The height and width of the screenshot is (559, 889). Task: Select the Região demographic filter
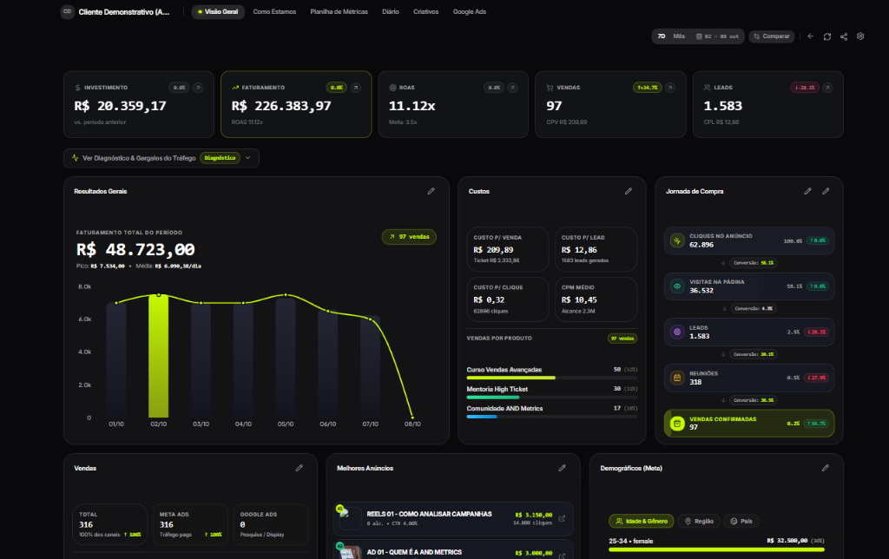(x=699, y=521)
